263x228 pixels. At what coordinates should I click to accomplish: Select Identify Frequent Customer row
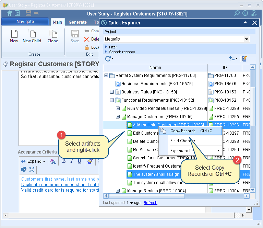pos(154,166)
